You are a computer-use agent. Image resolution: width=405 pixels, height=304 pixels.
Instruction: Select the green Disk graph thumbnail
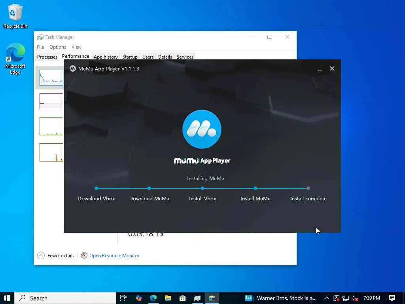tap(51, 126)
